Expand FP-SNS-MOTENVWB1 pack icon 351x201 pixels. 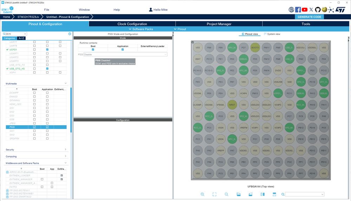point(7,194)
